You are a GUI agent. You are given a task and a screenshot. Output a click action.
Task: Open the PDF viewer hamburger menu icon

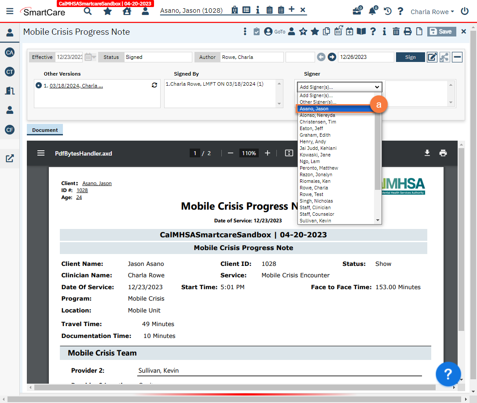(41, 152)
